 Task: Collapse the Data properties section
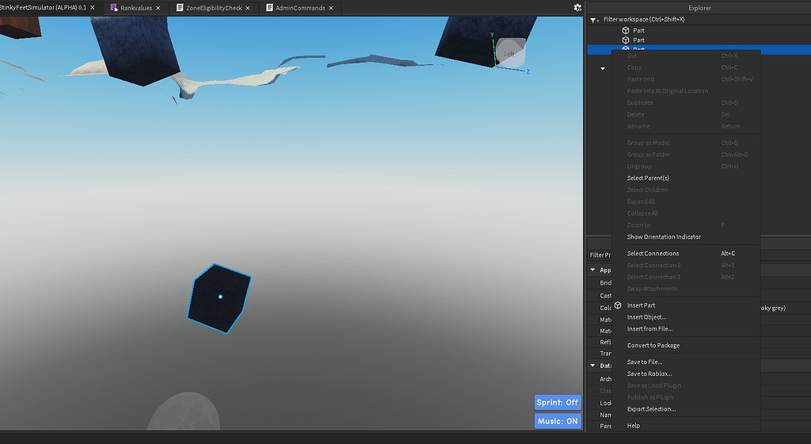click(592, 366)
